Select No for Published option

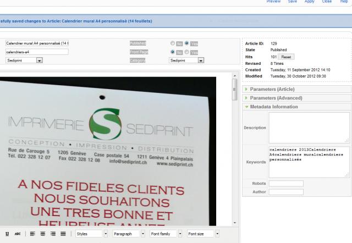[x=172, y=43]
